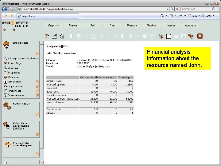The image size is (221, 166).
Task: Click the Worked Up Fee row label
Action: (55, 85)
